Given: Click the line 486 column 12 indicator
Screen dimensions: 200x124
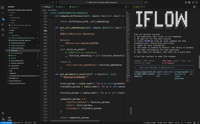Looking at the screenshot, I should [162, 123].
